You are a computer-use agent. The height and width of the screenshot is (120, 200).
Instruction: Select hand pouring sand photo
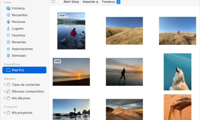178,107
